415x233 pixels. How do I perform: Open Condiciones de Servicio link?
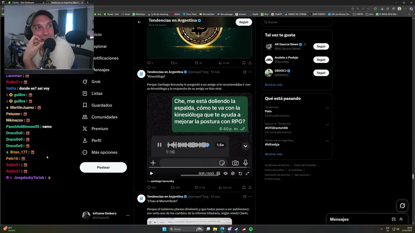click(x=277, y=165)
